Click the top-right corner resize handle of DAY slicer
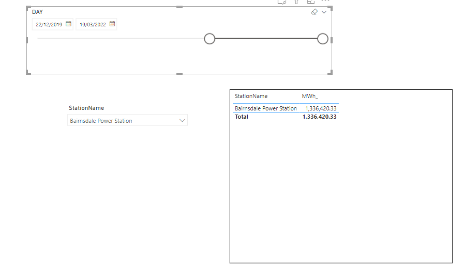The height and width of the screenshot is (274, 464). pos(331,7)
